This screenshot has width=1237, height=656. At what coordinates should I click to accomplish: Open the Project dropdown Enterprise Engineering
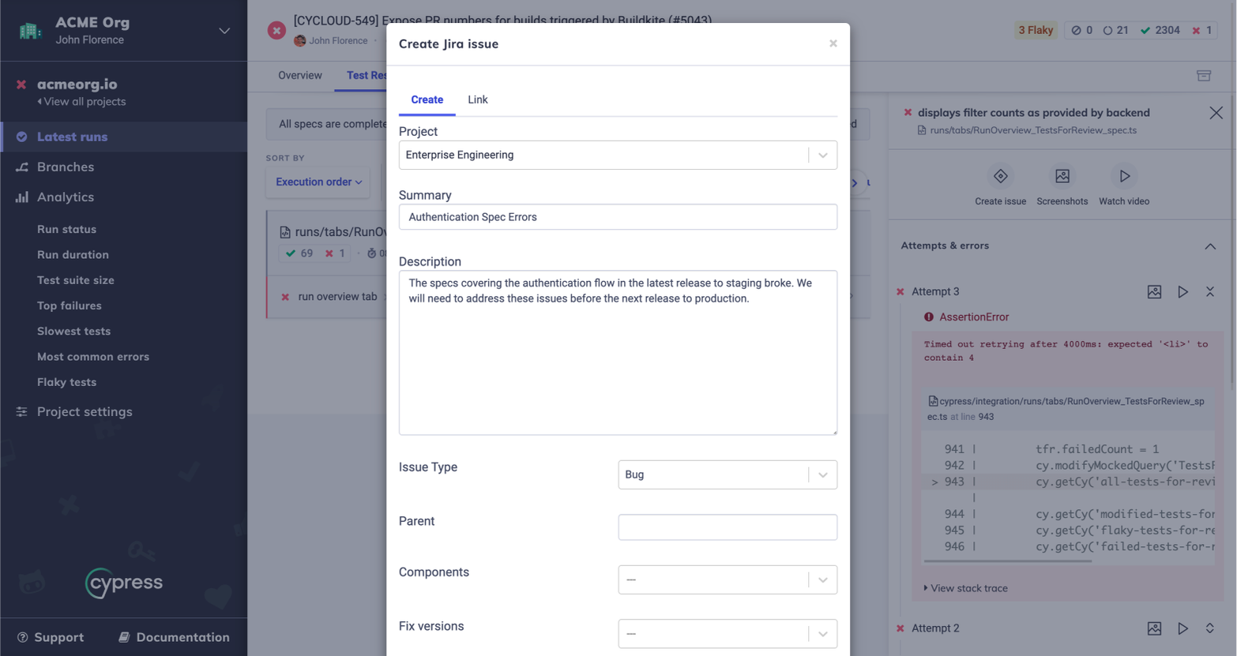[x=618, y=155]
